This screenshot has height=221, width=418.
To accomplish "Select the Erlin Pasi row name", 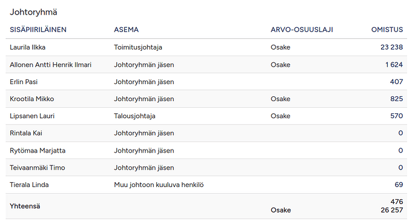I will (24, 82).
